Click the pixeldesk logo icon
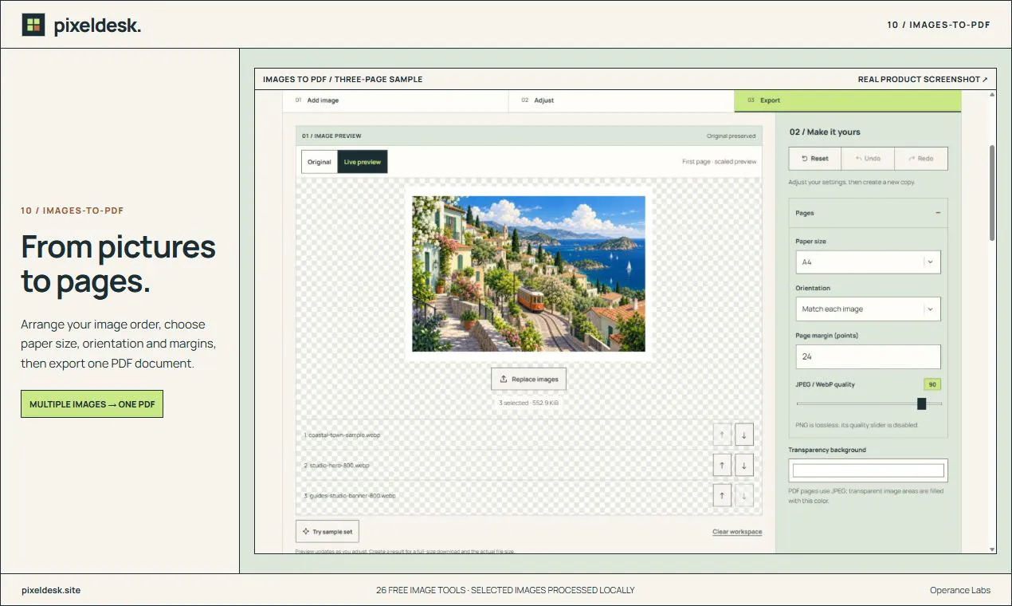Viewport: 1012px width, 606px height. coord(33,25)
